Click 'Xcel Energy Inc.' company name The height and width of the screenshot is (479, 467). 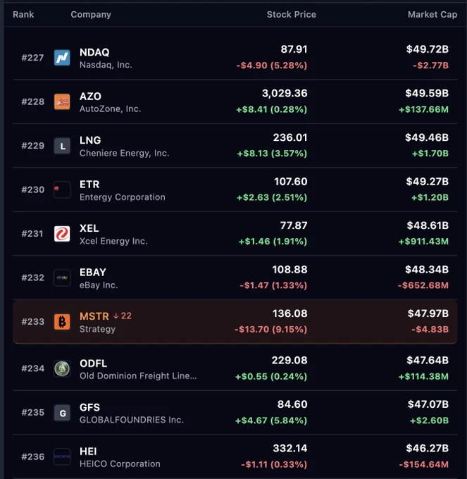click(113, 241)
